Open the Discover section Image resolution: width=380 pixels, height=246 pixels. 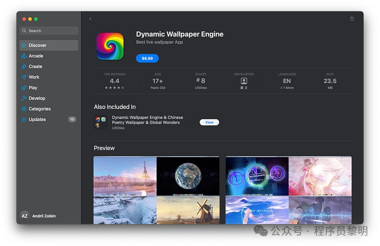point(49,45)
